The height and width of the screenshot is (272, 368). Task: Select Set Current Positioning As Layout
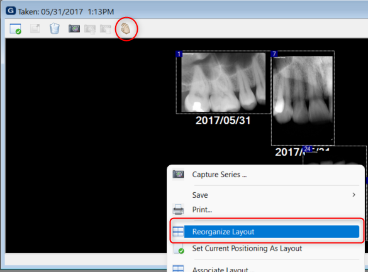[x=265, y=248]
